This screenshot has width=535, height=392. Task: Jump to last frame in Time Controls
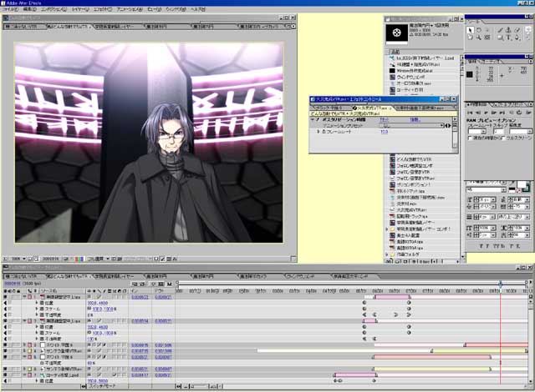point(502,113)
